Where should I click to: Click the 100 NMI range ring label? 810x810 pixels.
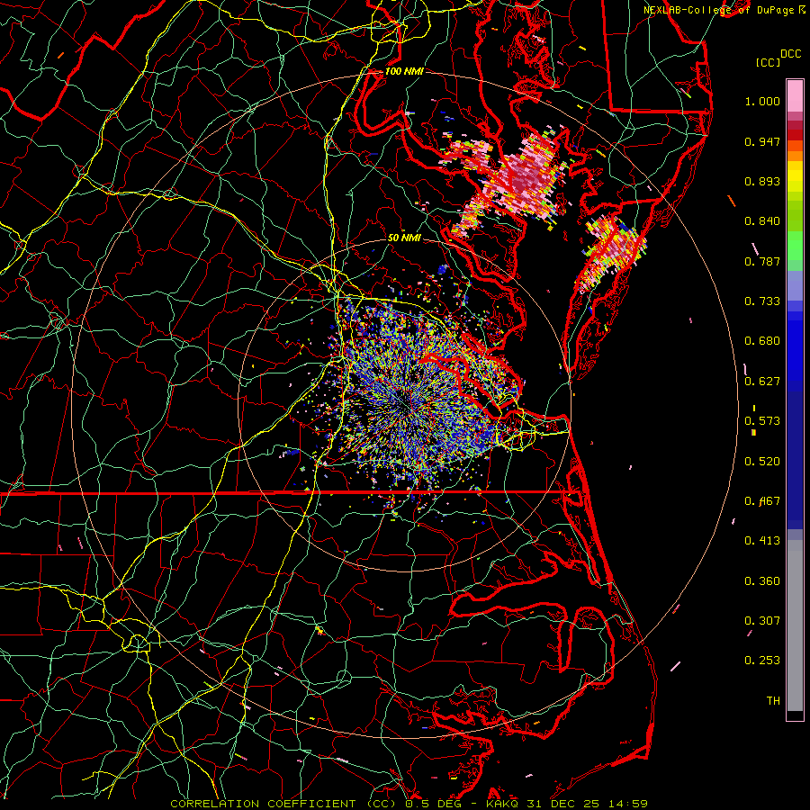(404, 71)
